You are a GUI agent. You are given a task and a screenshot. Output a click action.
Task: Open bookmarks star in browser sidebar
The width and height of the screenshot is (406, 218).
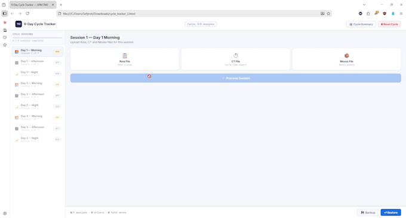click(5, 45)
